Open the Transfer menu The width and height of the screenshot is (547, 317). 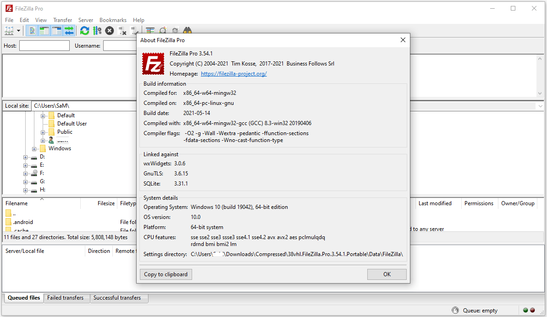(x=62, y=20)
